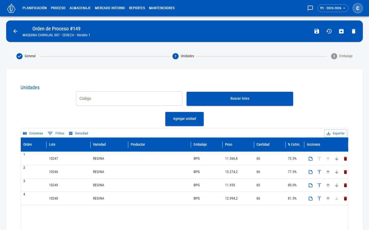
Task: Open the detail sheet icon for lot 10249
Action: (311, 185)
